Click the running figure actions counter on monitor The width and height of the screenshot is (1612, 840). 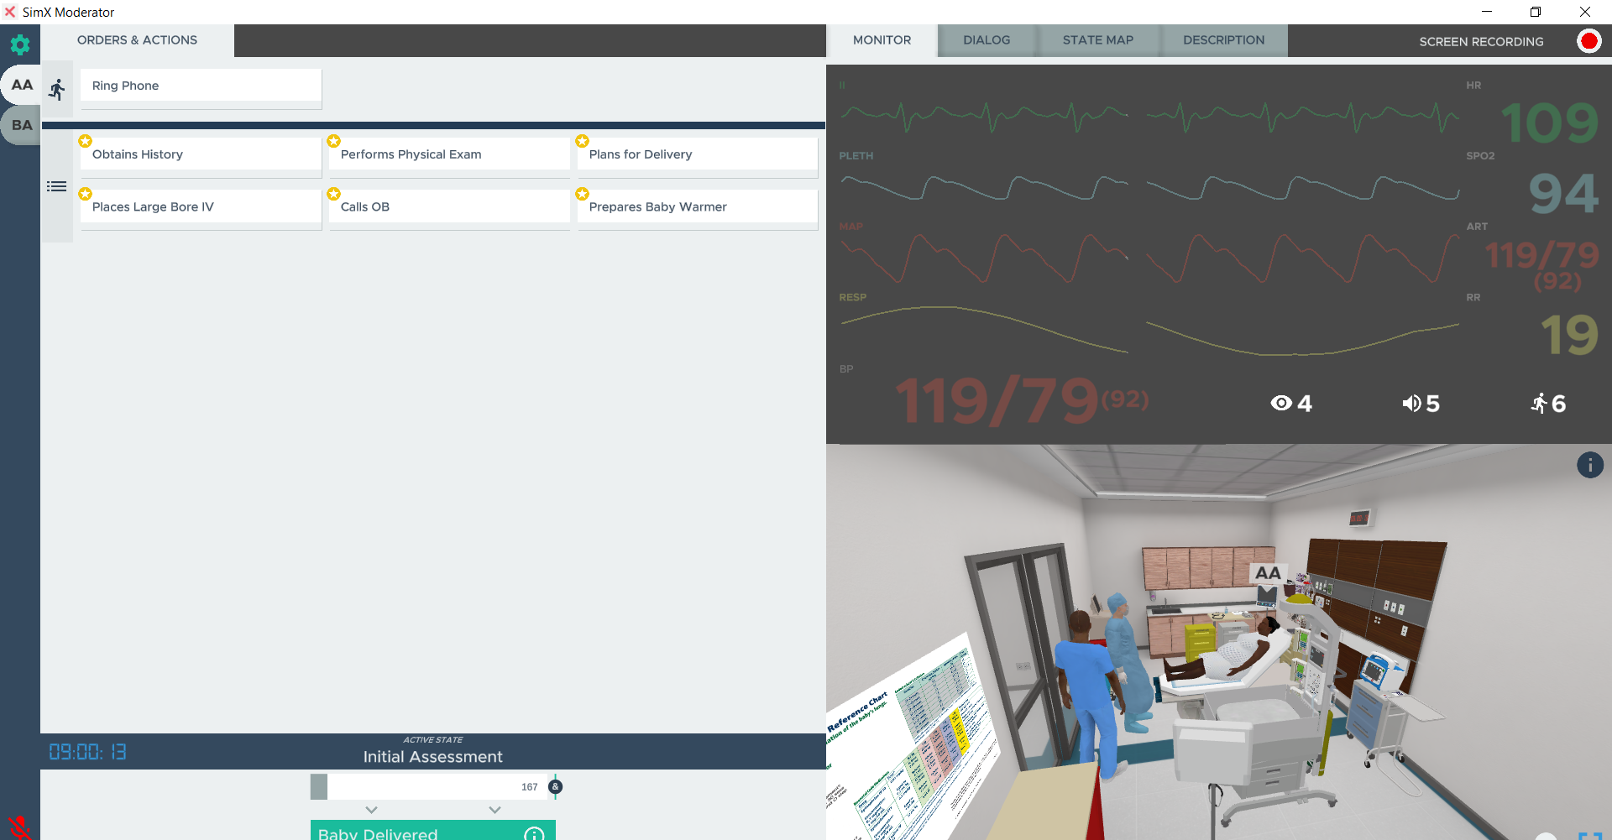[x=1547, y=404]
